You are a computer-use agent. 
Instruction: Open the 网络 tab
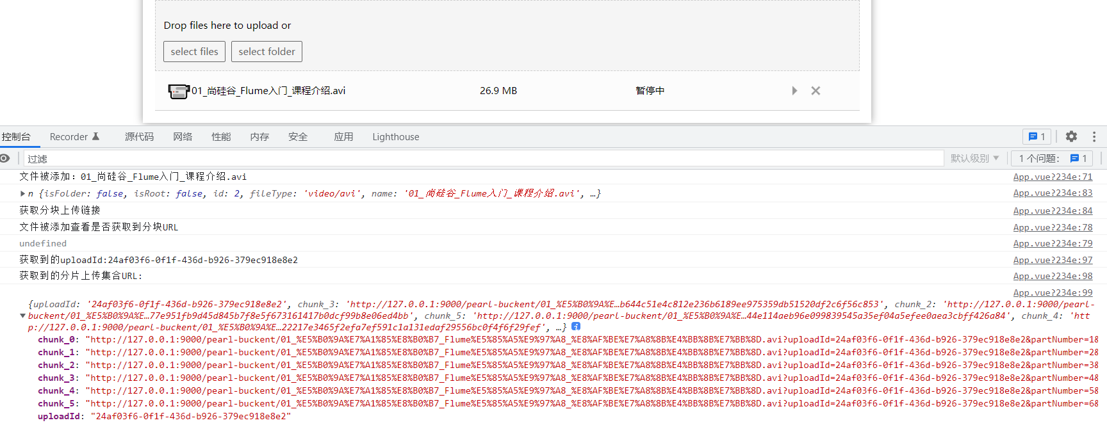click(x=183, y=136)
